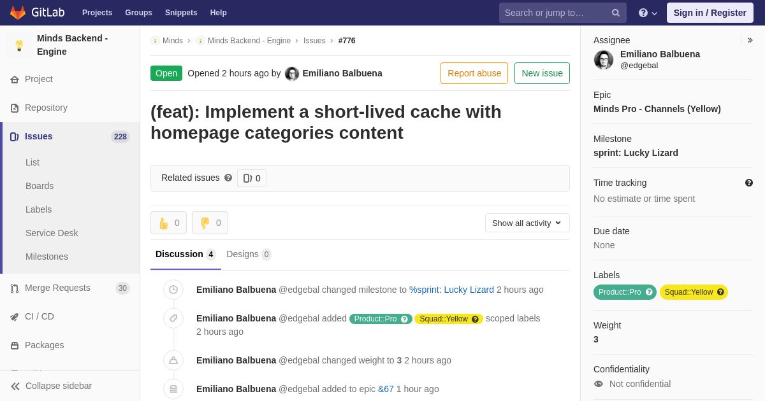The image size is (765, 401).
Task: Click Emiliano Balbuena author name link
Action: (342, 73)
